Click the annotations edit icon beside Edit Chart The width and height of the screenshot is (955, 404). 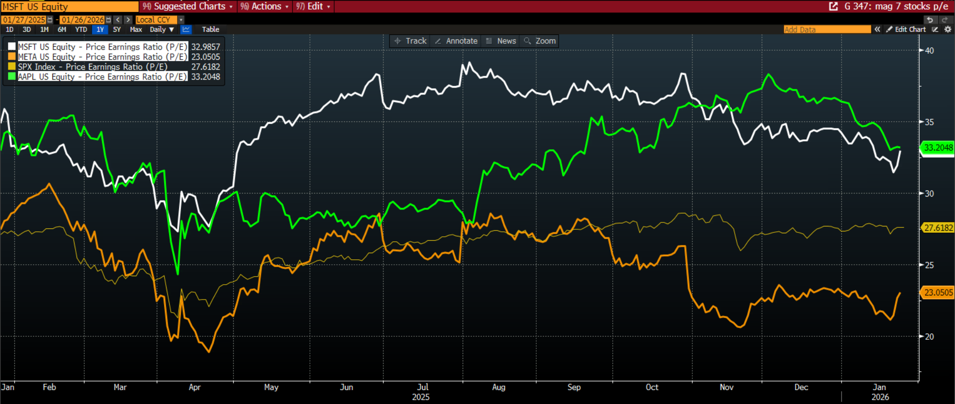pos(935,29)
